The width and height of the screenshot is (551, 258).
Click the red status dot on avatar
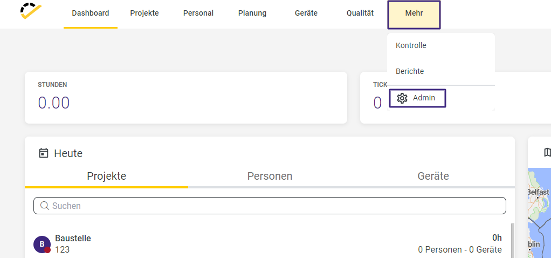point(47,250)
